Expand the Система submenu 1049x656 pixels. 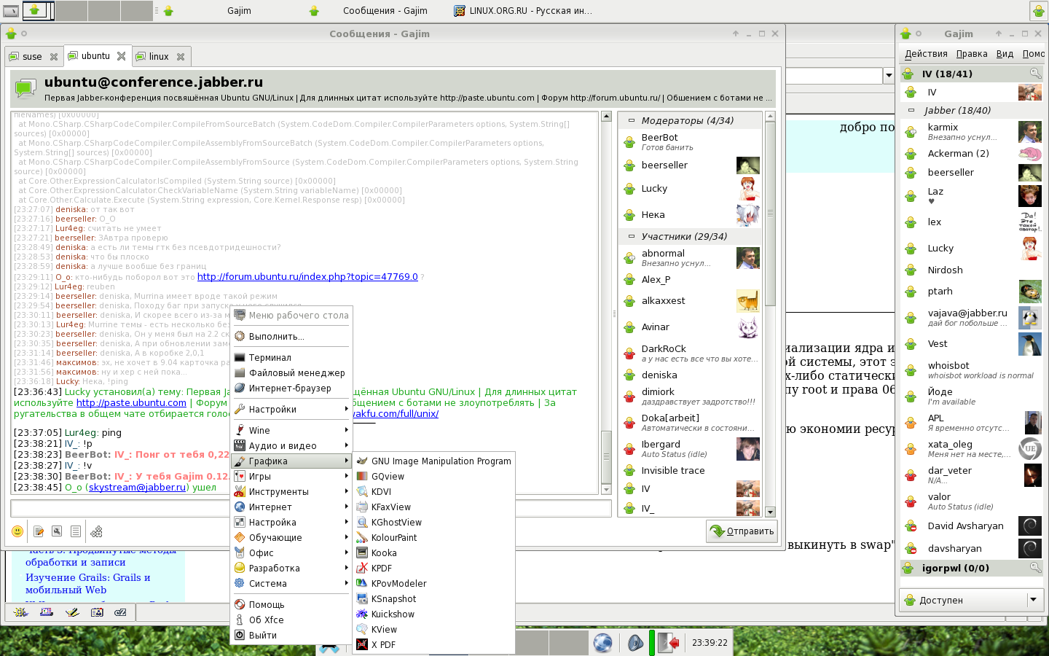point(291,583)
